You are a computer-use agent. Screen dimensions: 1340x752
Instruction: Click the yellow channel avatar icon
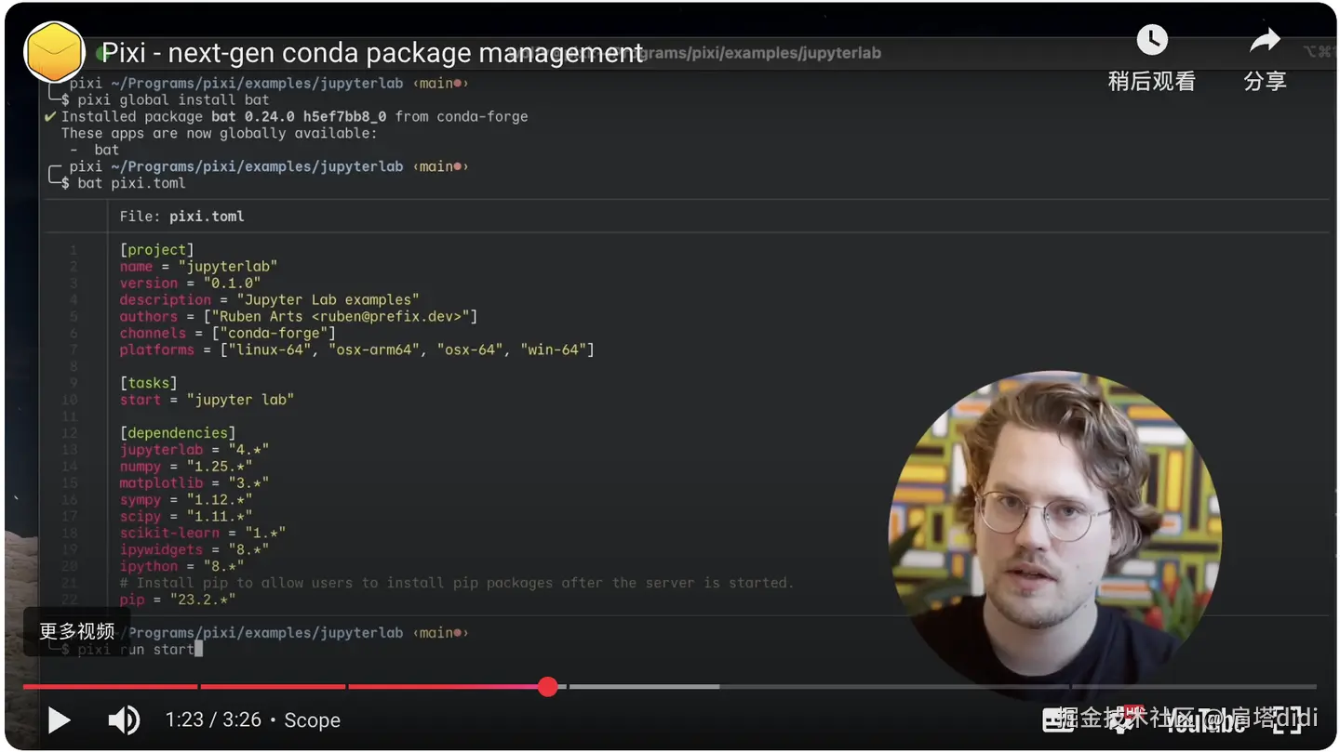55,52
